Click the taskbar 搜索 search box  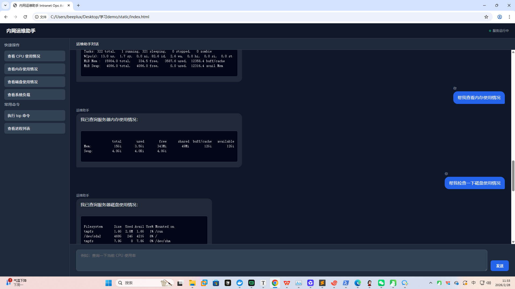(144, 283)
